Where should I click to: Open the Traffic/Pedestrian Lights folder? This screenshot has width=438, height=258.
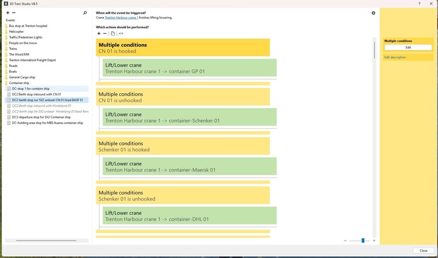coord(26,37)
